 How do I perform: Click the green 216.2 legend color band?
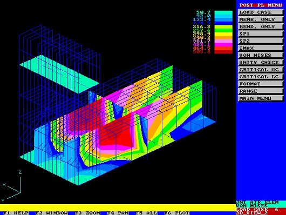point(223,27)
